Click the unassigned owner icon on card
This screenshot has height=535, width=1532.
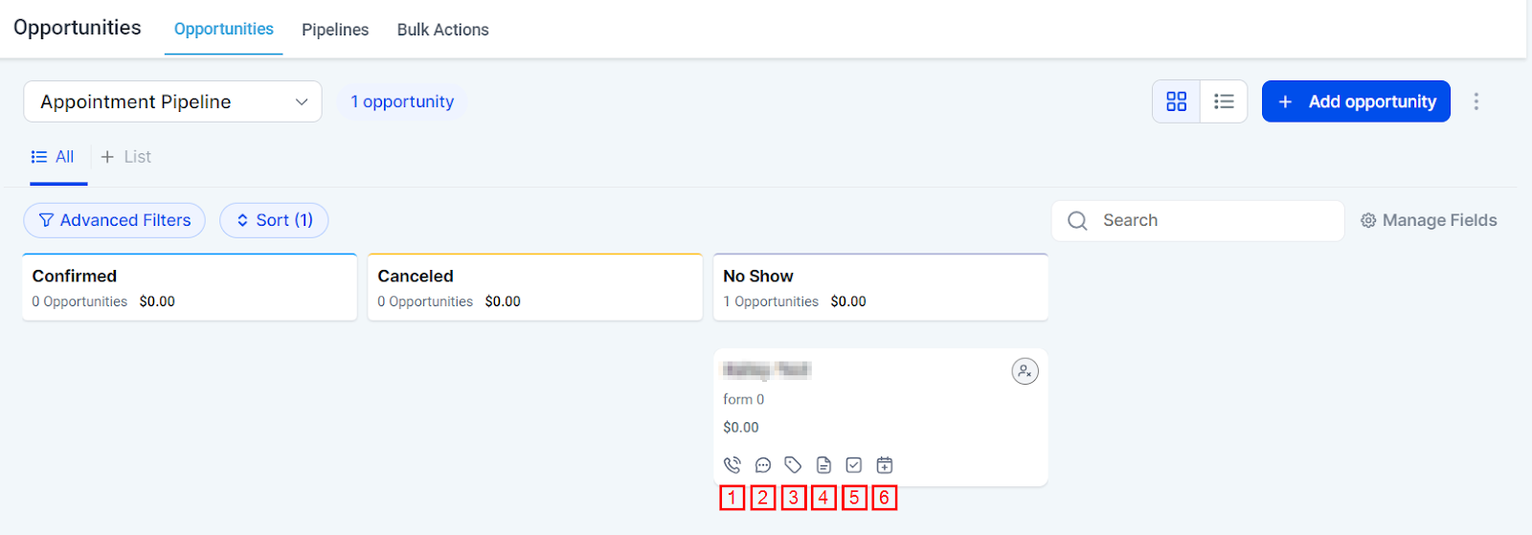tap(1025, 371)
